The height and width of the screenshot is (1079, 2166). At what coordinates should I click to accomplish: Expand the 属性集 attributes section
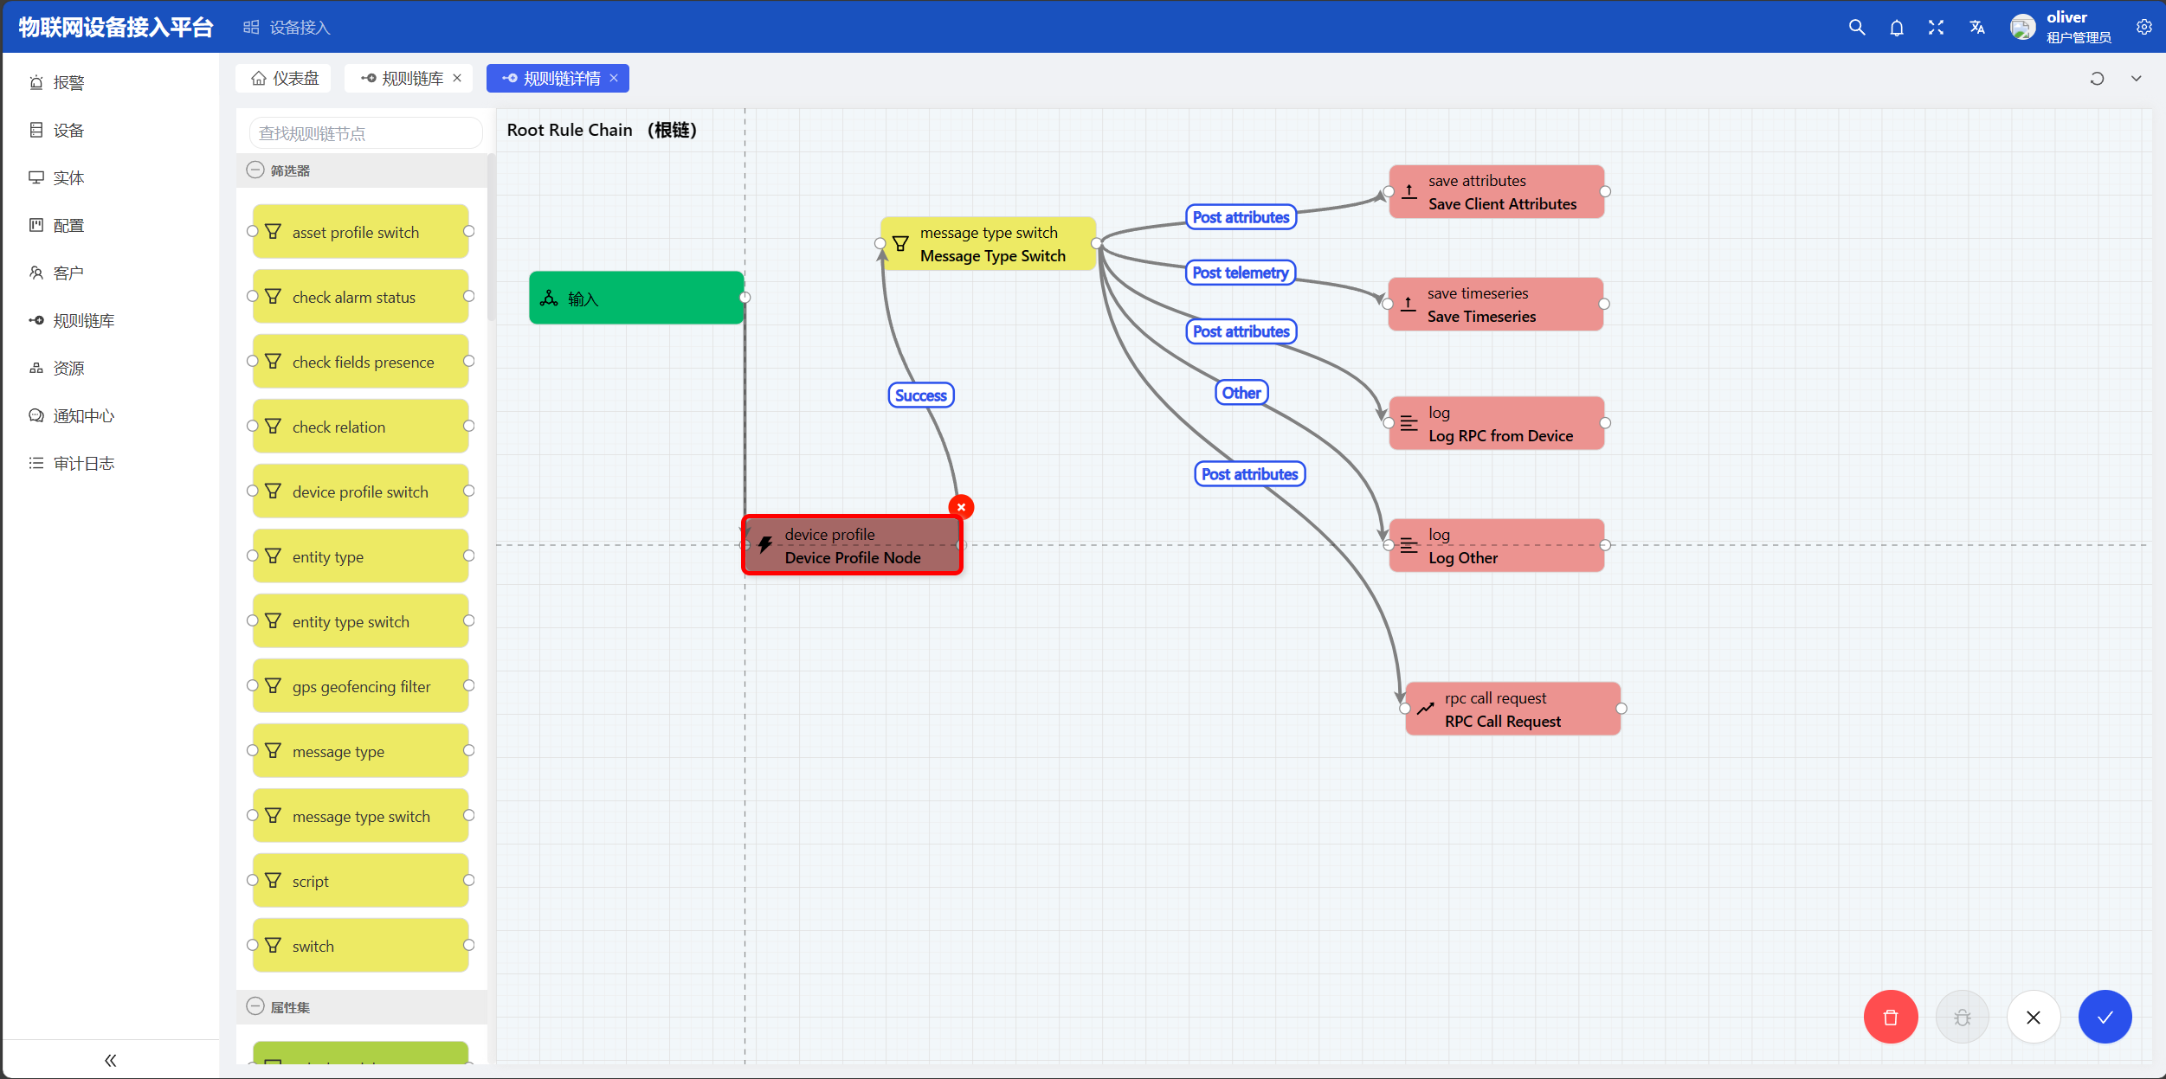coord(255,1005)
